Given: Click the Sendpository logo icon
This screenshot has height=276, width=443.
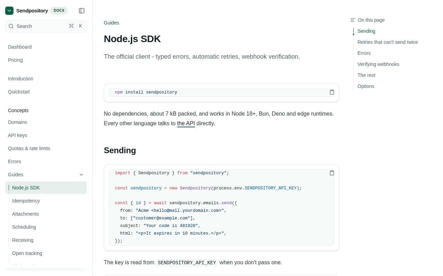Looking at the screenshot, I should [x=9, y=11].
